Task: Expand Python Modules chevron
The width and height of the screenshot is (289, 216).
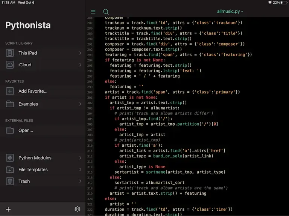Action: pos(80,158)
